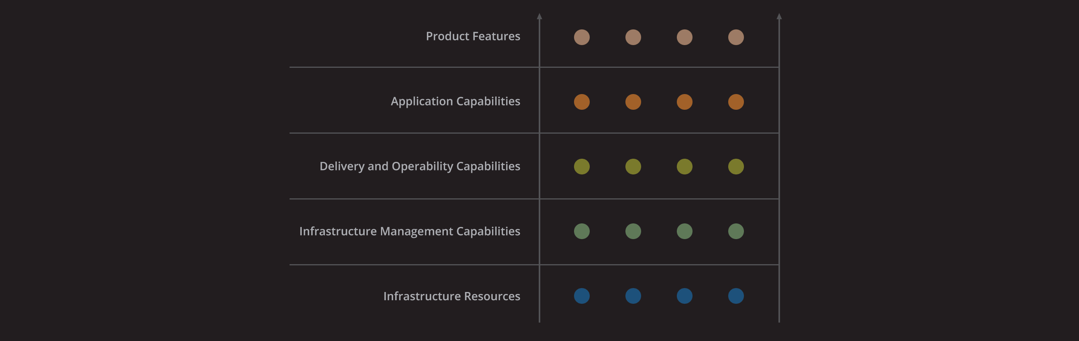
Task: Click the left vertical axis arrowhead
Action: pos(539,16)
